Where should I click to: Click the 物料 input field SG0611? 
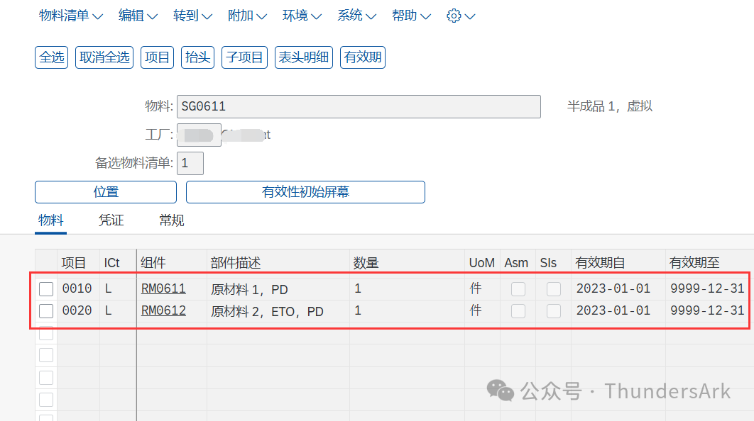click(359, 107)
